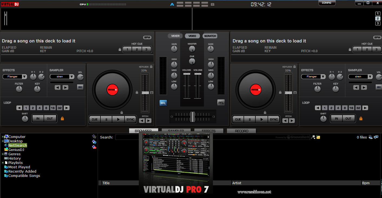Select left deck hot cue 1
This screenshot has width=382, height=198.
click(x=127, y=50)
